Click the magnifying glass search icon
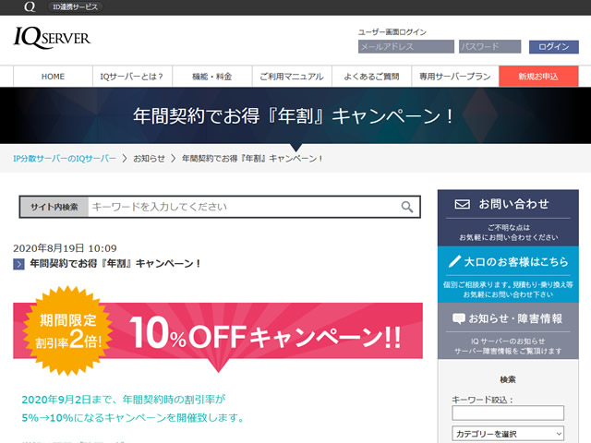Image resolution: width=591 pixels, height=443 pixels. click(x=407, y=207)
